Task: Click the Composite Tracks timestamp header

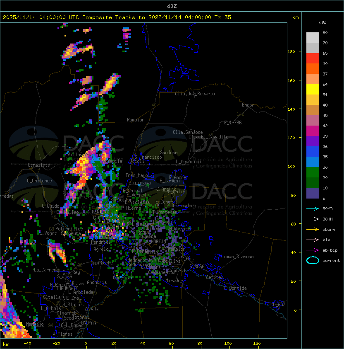Action: (x=117, y=17)
